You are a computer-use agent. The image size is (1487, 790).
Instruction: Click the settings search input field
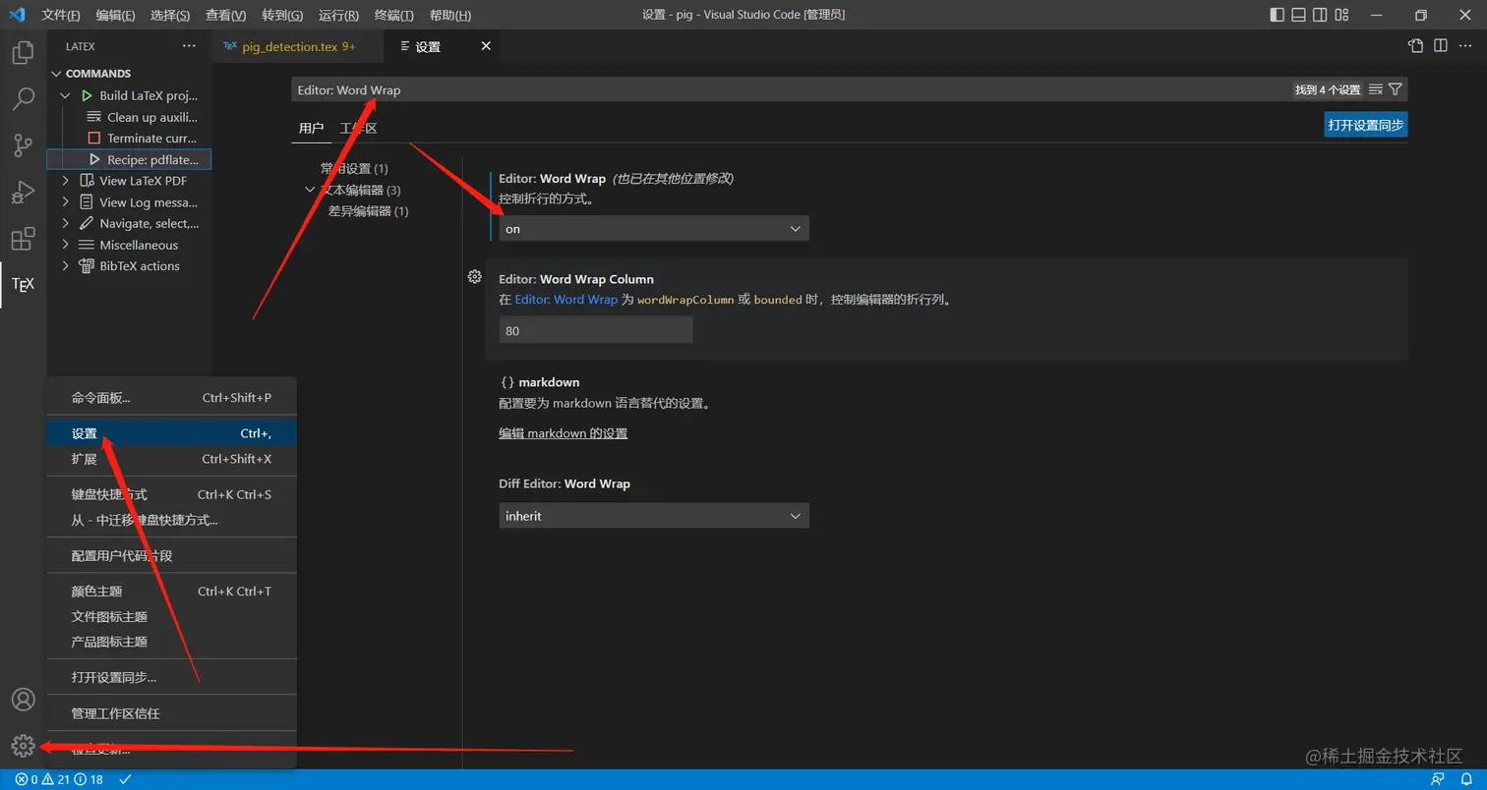[792, 89]
